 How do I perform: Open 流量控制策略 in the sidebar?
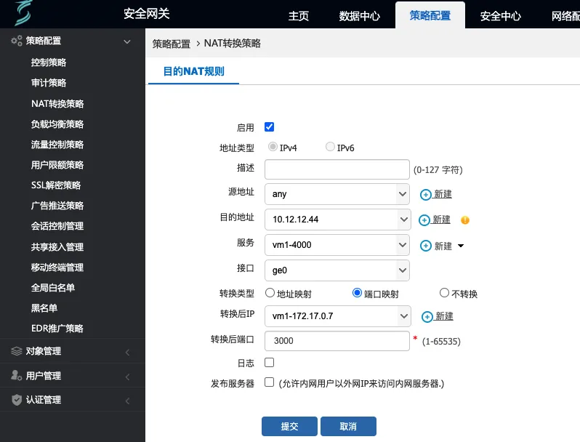[57, 144]
